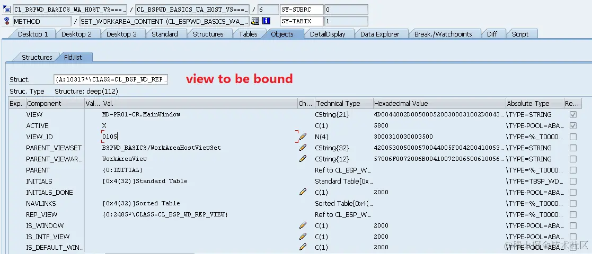The height and width of the screenshot is (254, 592).
Task: Click the pencil icon in IS_DEFAULT_WIN row
Action: (x=303, y=247)
